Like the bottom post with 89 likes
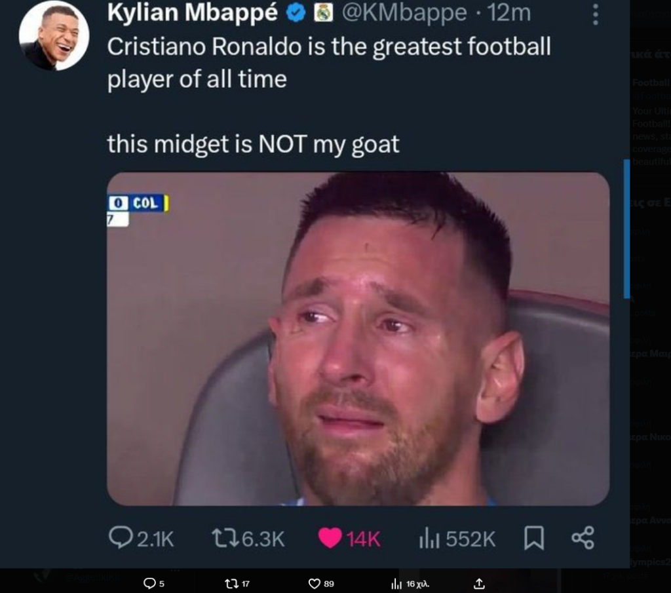671x593 pixels. point(314,584)
